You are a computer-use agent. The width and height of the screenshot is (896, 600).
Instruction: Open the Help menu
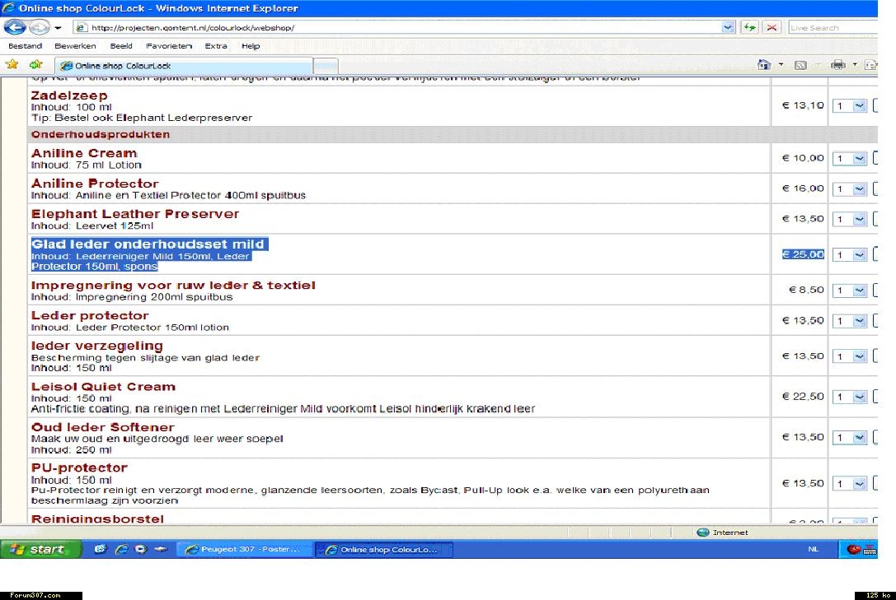click(251, 45)
